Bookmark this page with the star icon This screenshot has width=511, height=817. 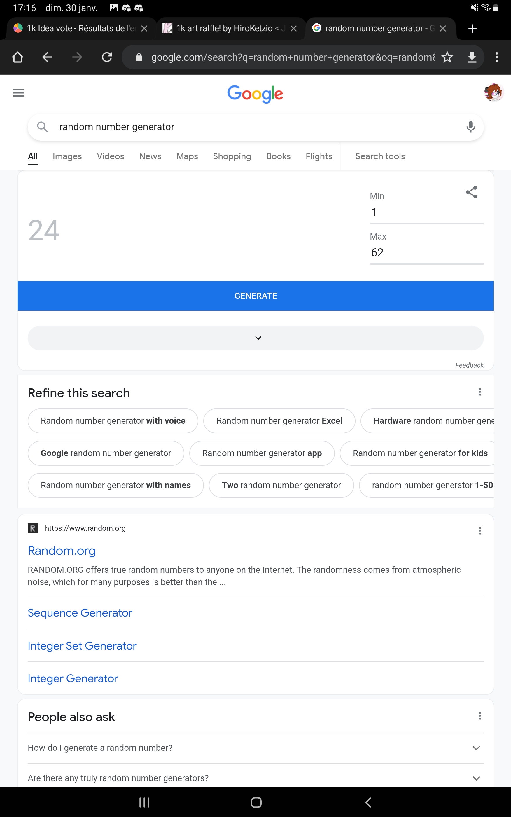(447, 57)
